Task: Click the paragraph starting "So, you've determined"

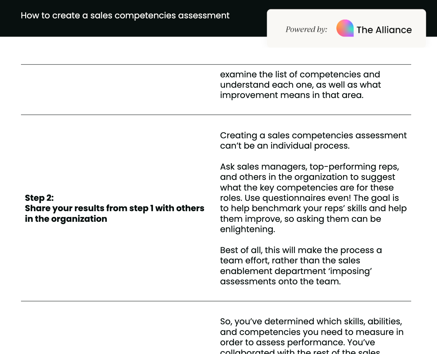Action: coord(311,332)
